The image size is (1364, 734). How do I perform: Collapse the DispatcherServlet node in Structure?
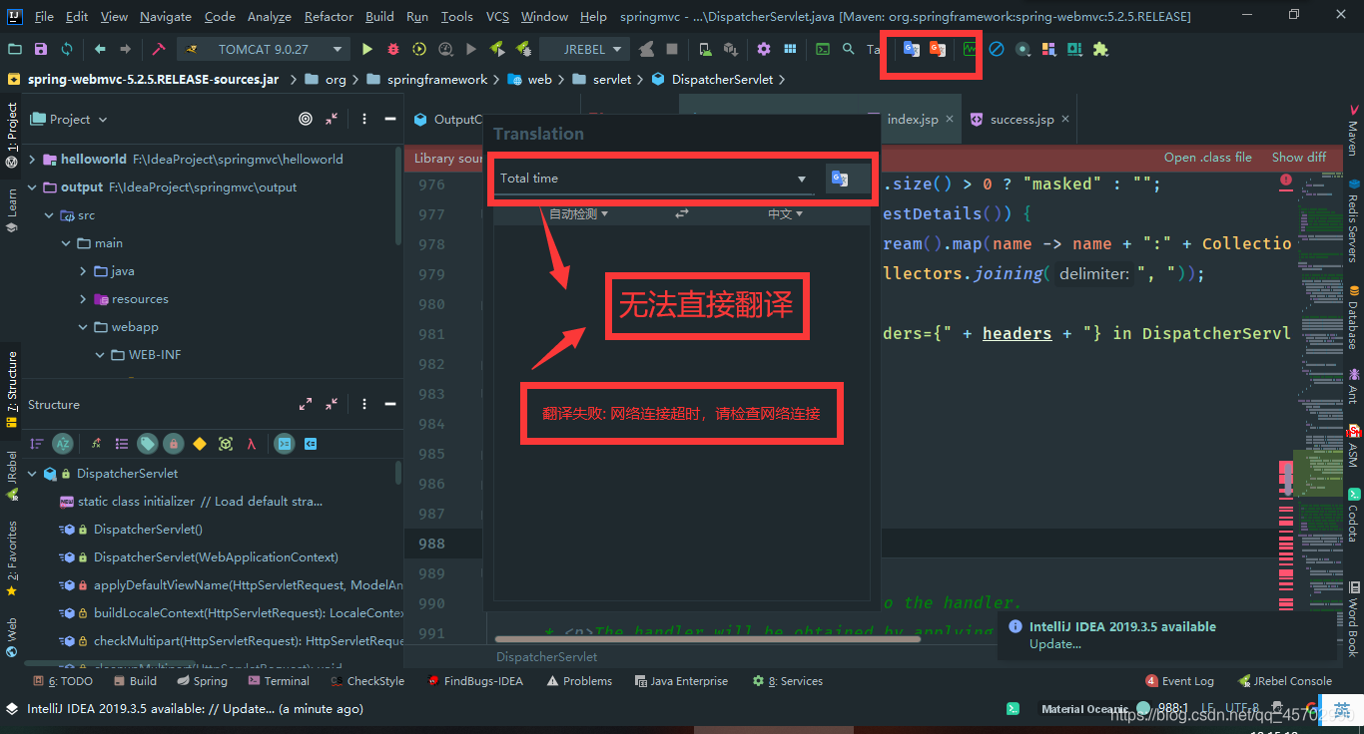pos(32,473)
